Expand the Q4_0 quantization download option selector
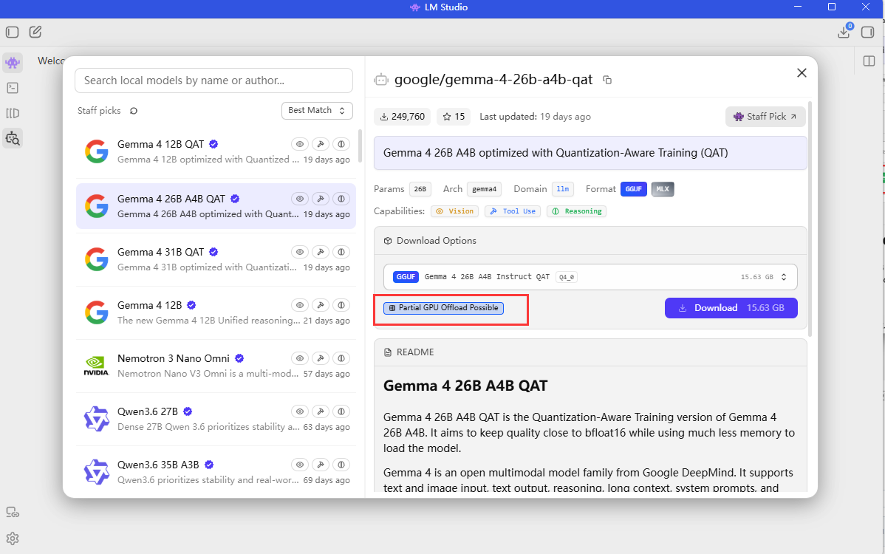This screenshot has height=554, width=885. (590, 277)
